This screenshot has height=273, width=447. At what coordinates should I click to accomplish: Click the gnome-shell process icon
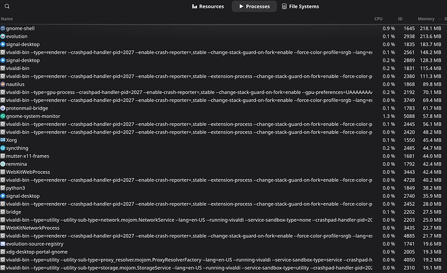3,29
